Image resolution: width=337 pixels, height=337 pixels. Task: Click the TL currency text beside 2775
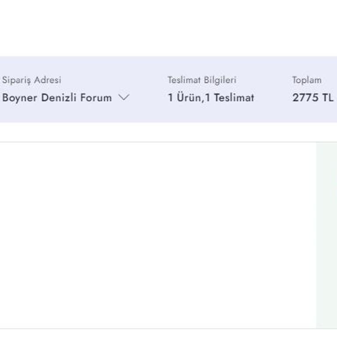(327, 98)
